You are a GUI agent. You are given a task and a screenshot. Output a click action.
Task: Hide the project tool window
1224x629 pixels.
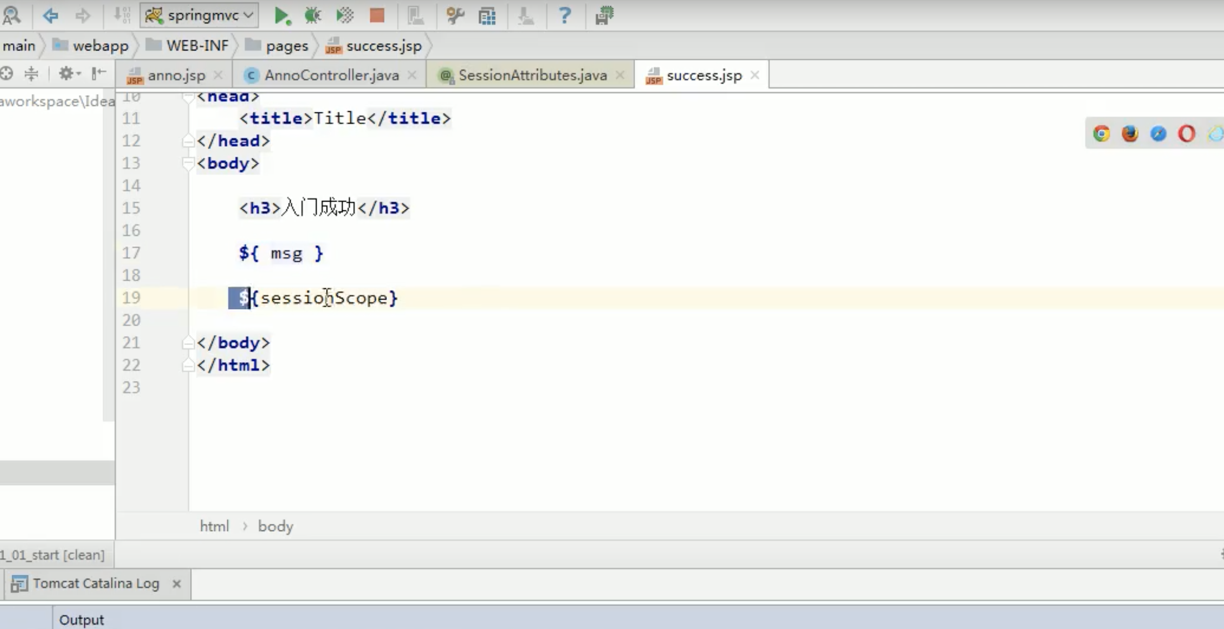[x=99, y=73]
